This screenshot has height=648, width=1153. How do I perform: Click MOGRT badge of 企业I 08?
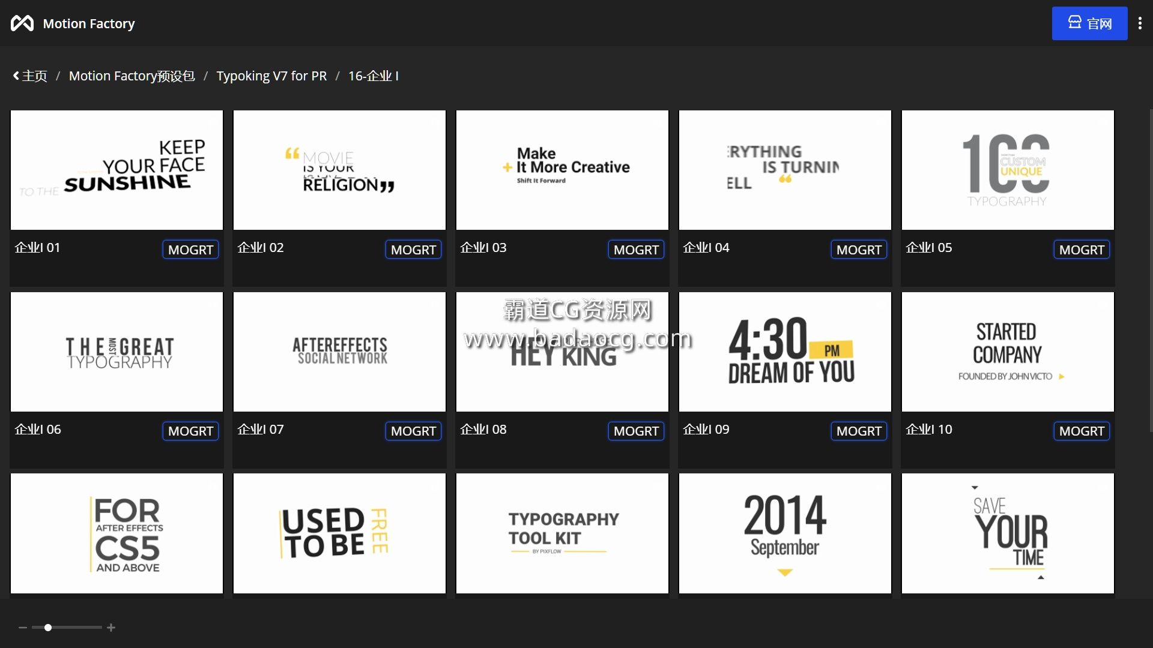(636, 431)
